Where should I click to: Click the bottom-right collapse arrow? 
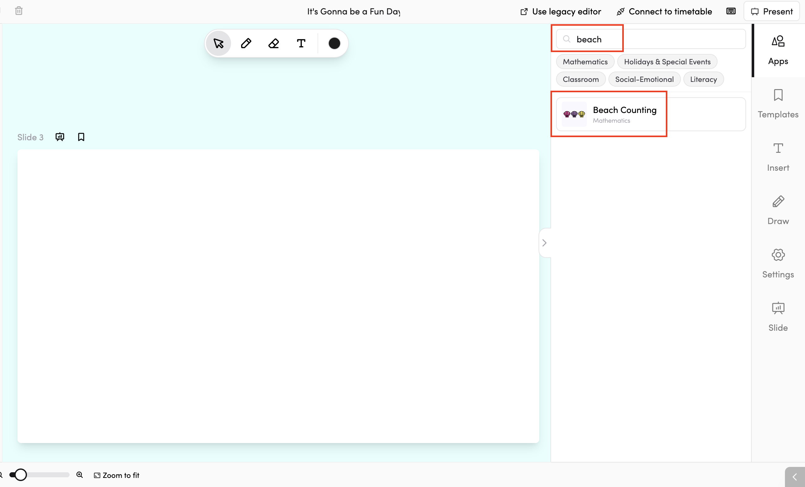(795, 477)
